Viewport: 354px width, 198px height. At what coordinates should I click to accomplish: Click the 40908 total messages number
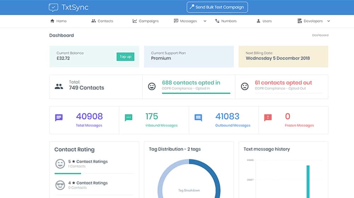90,116
